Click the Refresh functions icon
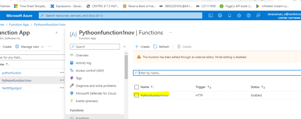The image size is (301, 119). (x=155, y=47)
